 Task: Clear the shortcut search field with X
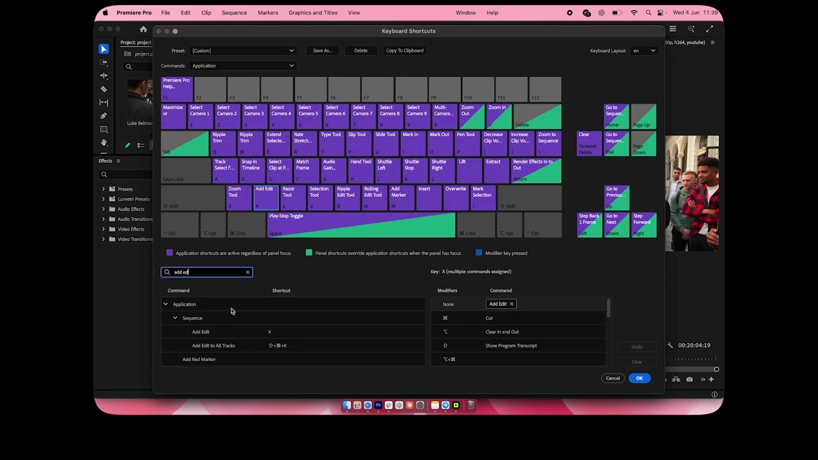(248, 272)
